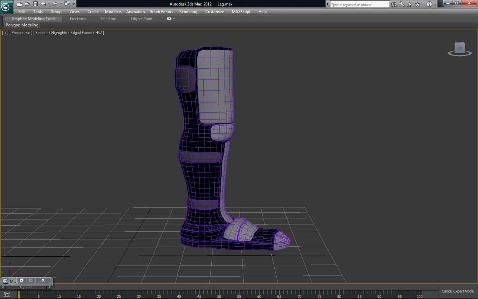478x299 pixels.
Task: Open the 3ds Max application menu logo
Action: pos(6,7)
